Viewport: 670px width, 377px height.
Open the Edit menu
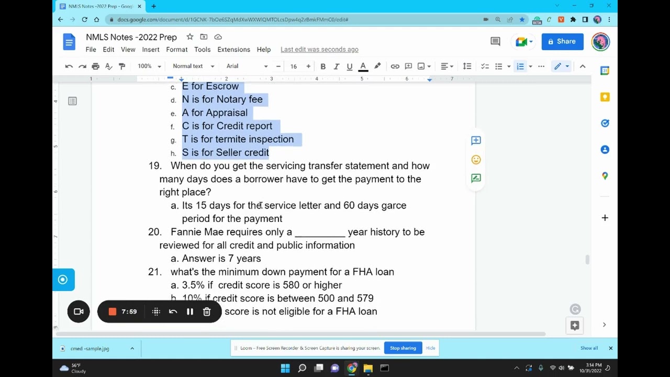click(x=108, y=50)
